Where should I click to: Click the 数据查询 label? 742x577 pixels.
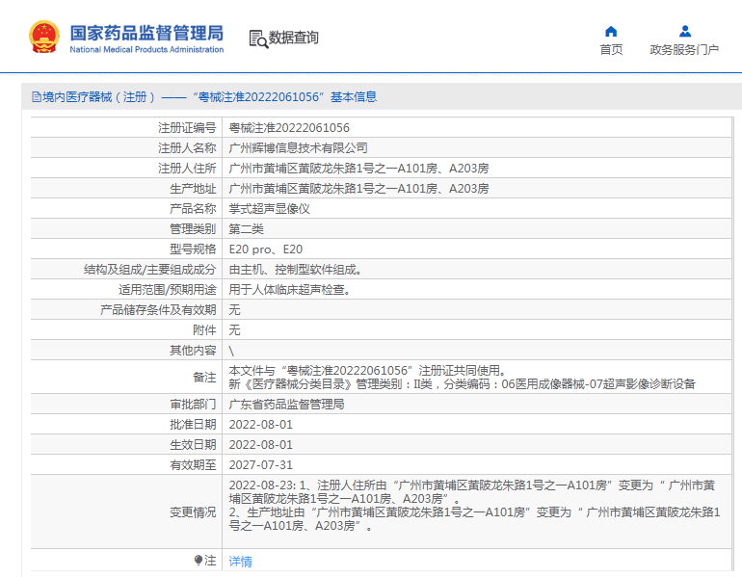tap(293, 38)
